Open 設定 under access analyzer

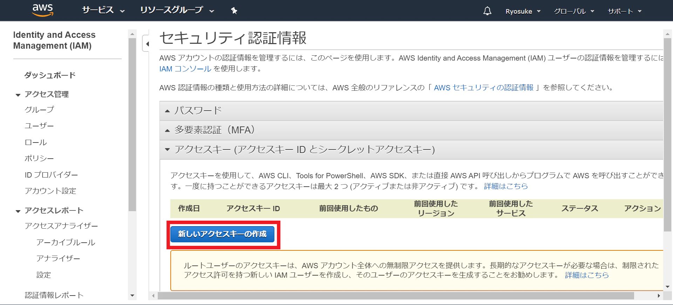[x=44, y=275]
